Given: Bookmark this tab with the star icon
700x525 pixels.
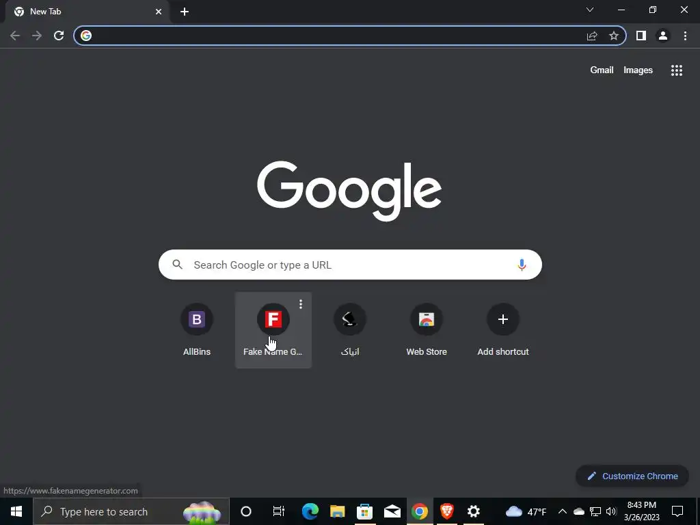Looking at the screenshot, I should pyautogui.click(x=614, y=36).
